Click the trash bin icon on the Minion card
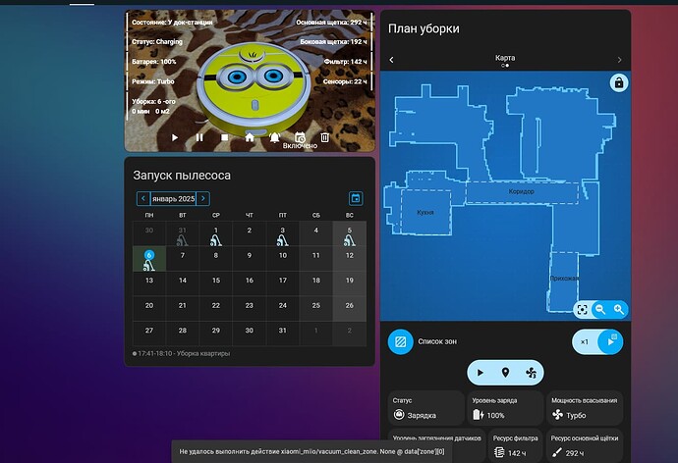 (324, 137)
